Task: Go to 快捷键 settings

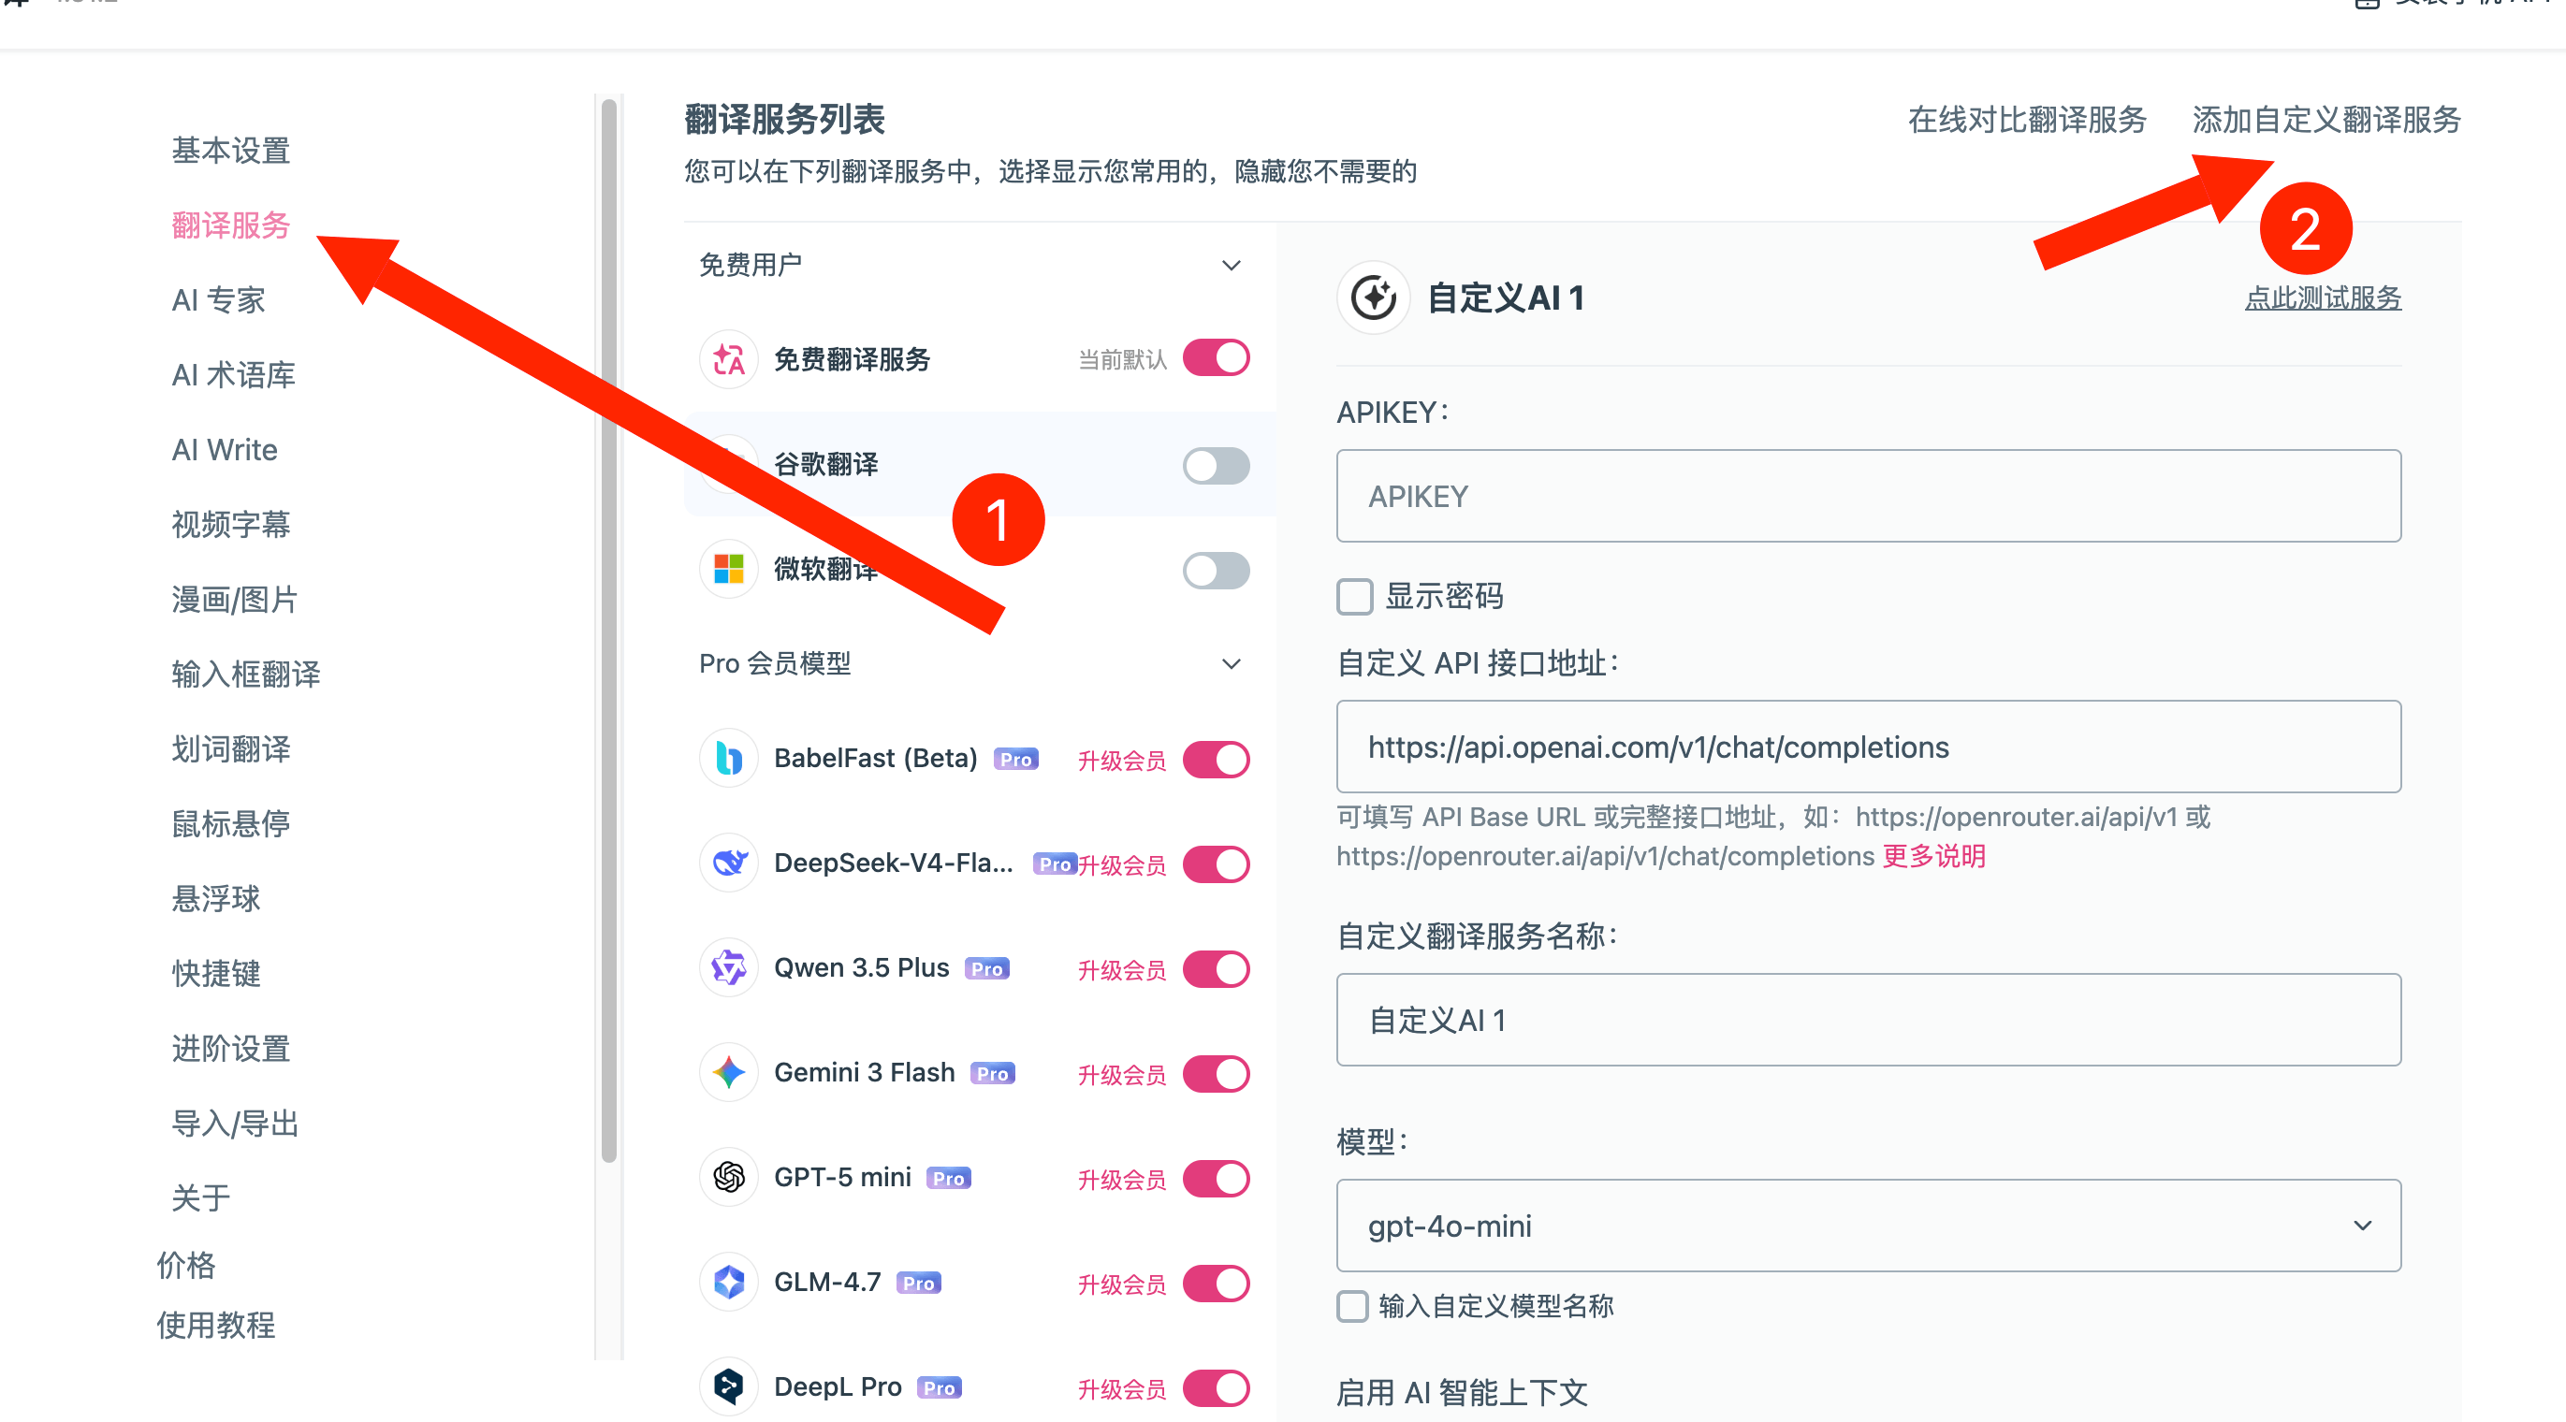Action: tap(215, 973)
